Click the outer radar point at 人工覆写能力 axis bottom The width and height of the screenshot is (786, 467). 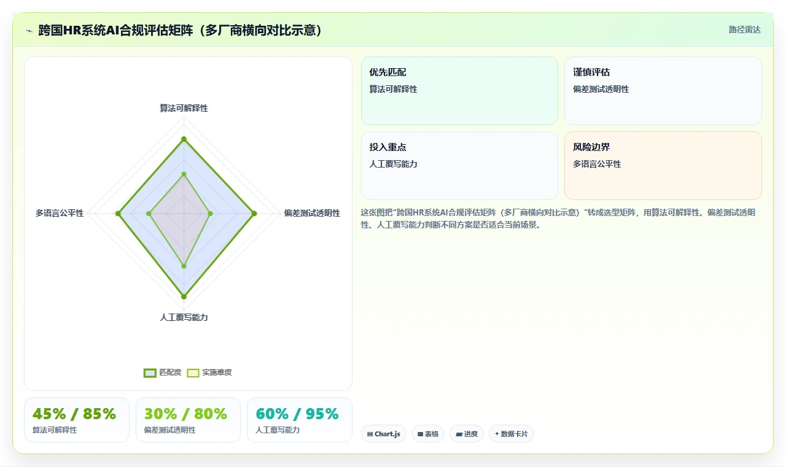[x=184, y=297]
